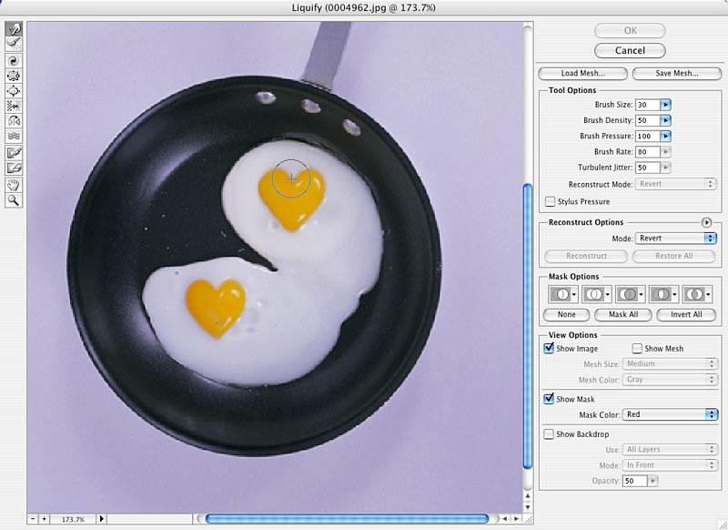728x530 pixels.
Task: Open the Mesh Color dropdown
Action: click(670, 380)
